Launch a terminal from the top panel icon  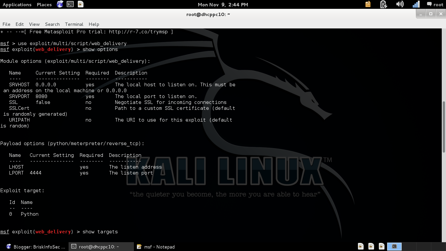pyautogui.click(x=70, y=4)
